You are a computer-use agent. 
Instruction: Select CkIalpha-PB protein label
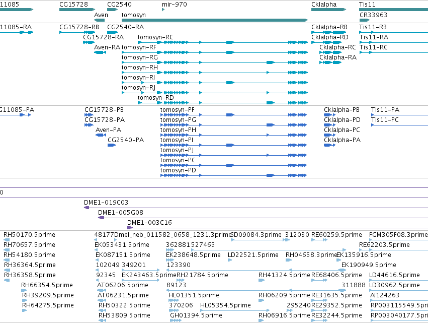coord(341,110)
